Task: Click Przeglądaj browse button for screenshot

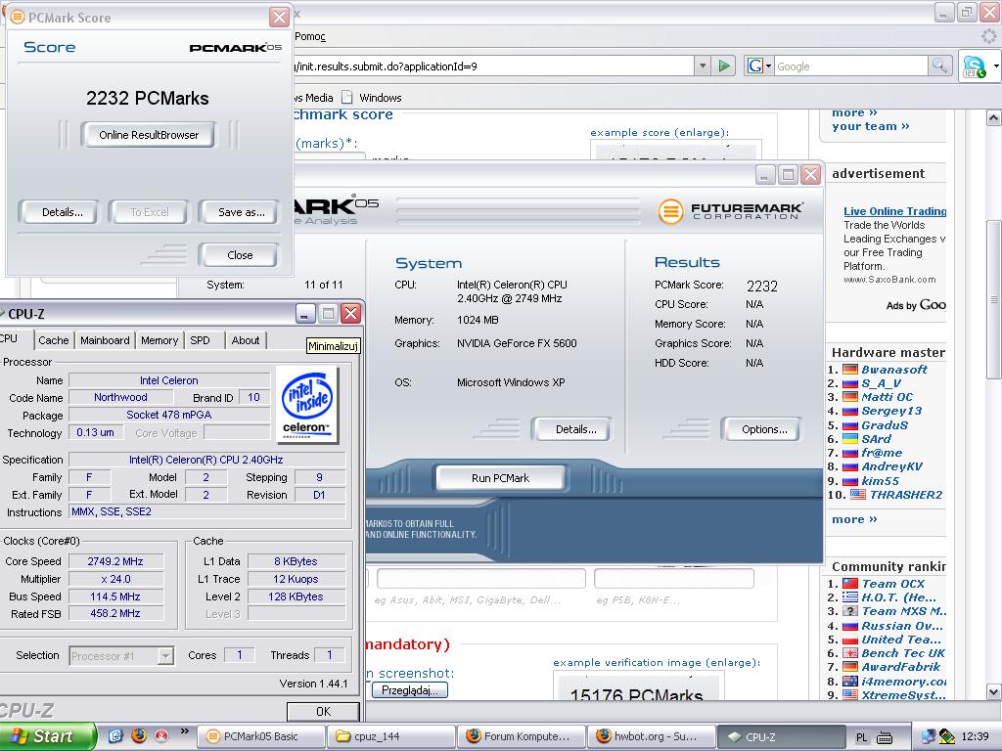Action: 410,690
